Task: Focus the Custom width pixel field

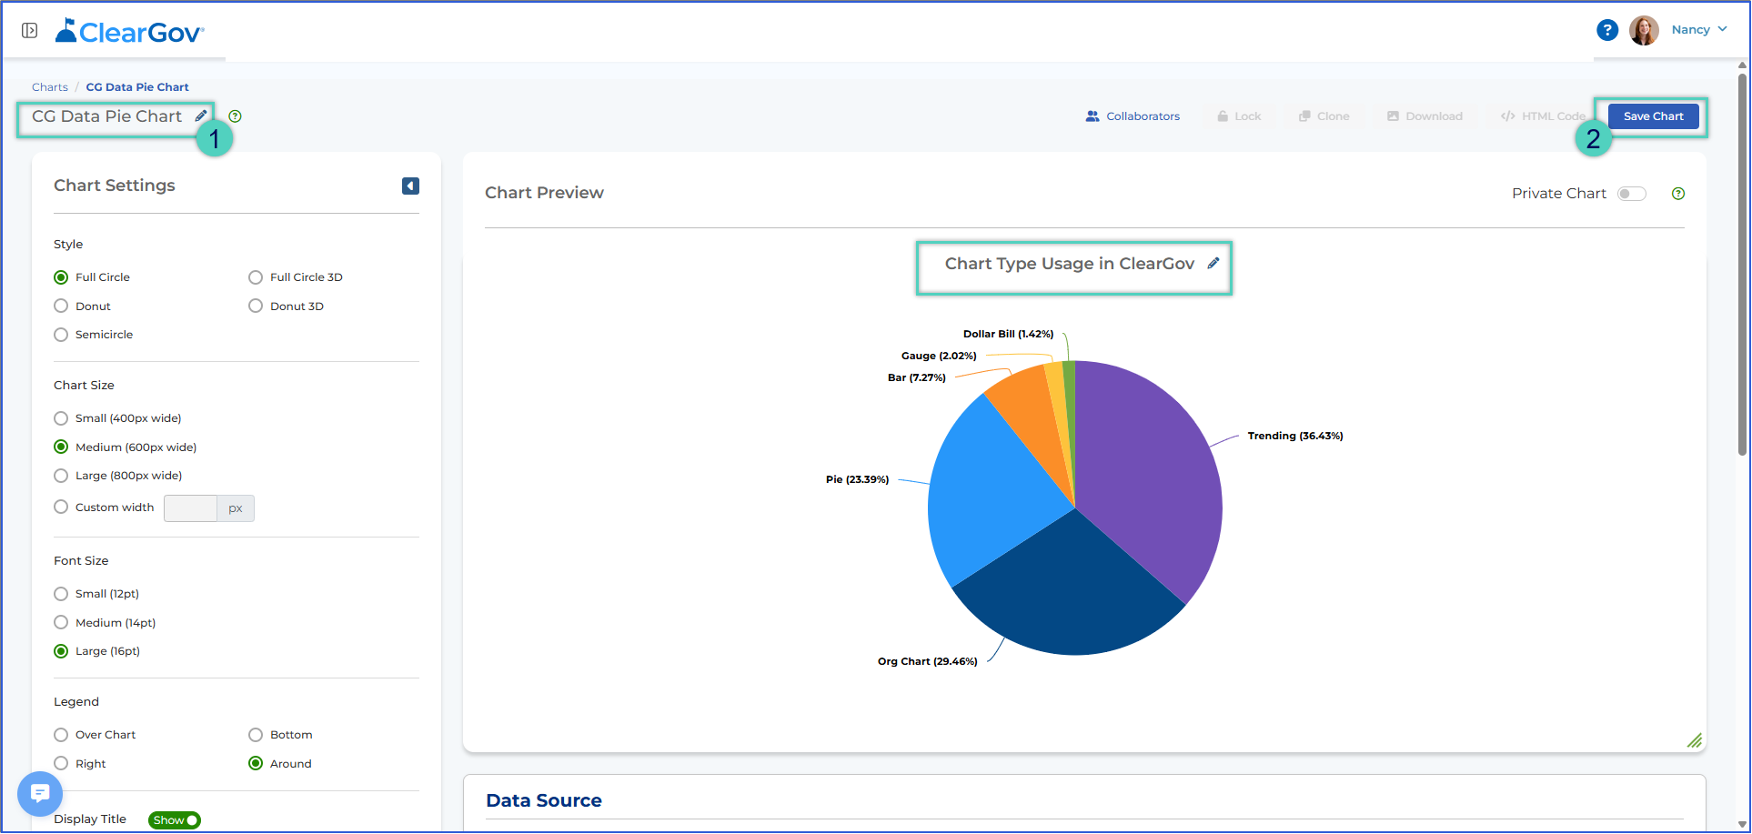Action: coord(190,508)
